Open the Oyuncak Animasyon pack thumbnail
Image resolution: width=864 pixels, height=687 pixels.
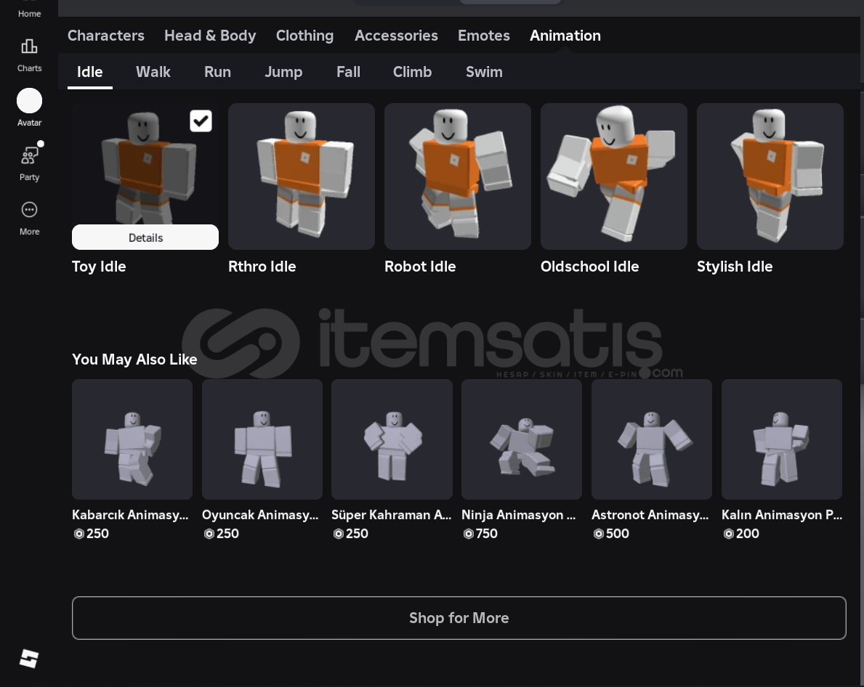click(262, 439)
